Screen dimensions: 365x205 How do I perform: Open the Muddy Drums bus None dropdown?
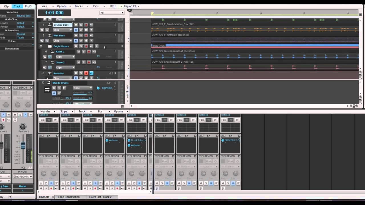pyautogui.click(x=83, y=88)
